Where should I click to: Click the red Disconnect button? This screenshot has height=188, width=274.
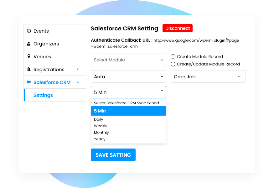point(178,28)
